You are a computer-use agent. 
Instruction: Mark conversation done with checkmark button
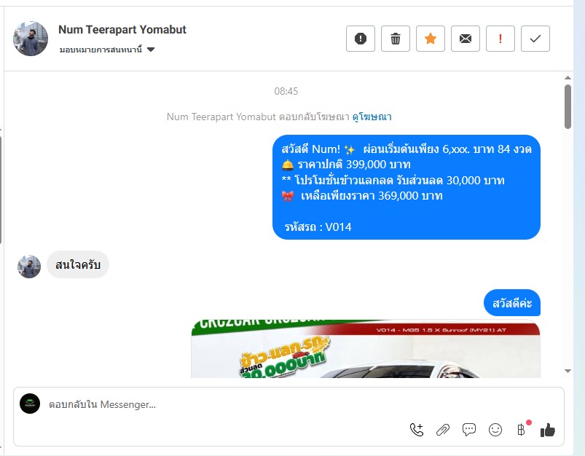click(x=535, y=39)
